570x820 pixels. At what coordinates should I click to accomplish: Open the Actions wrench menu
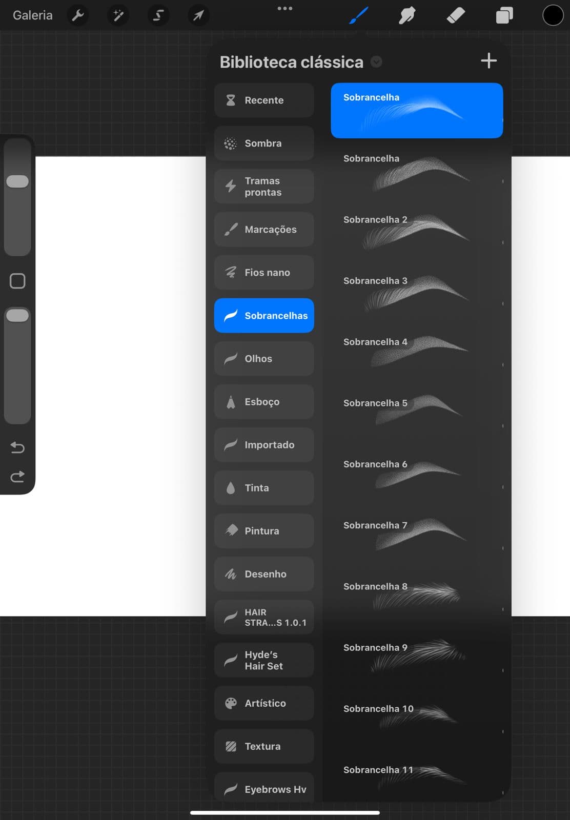(x=78, y=15)
